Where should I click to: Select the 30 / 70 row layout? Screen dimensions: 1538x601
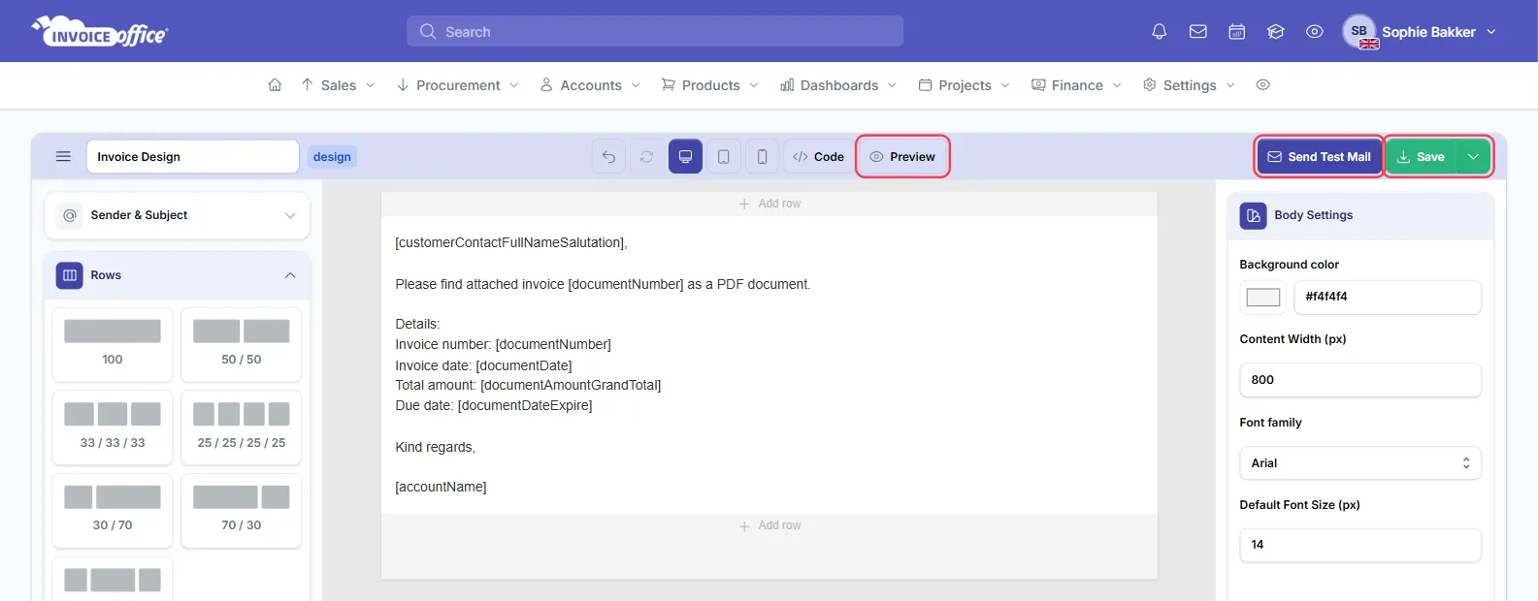click(x=113, y=510)
